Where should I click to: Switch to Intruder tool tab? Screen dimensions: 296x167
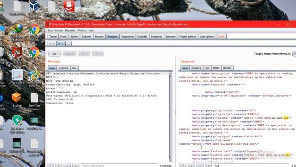(99, 37)
